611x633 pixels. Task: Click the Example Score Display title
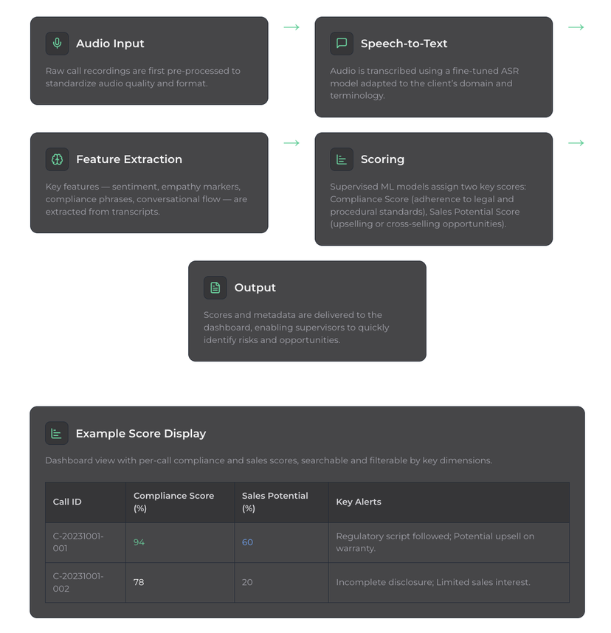tap(141, 434)
